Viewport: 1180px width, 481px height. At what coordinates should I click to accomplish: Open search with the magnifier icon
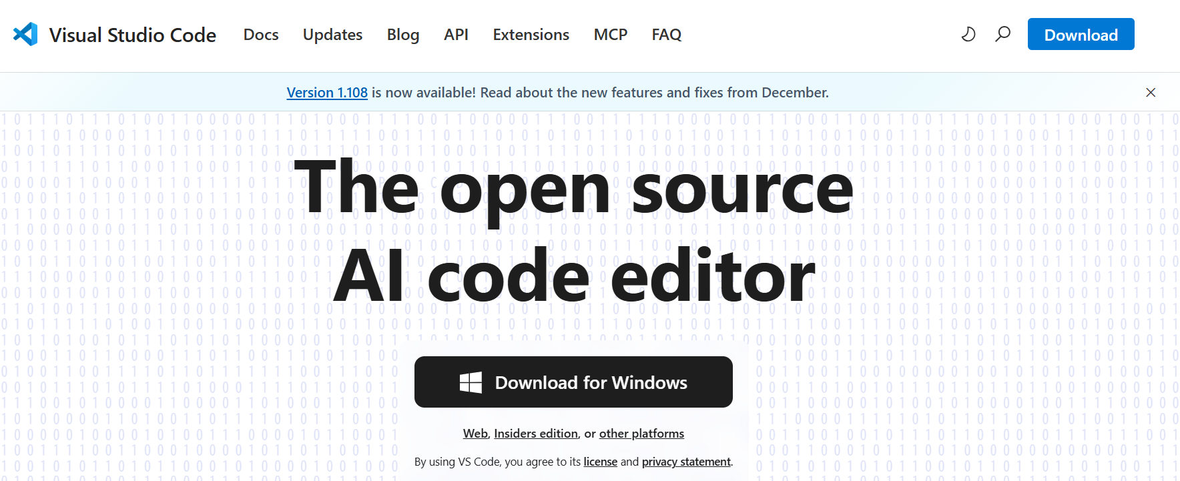[1002, 34]
